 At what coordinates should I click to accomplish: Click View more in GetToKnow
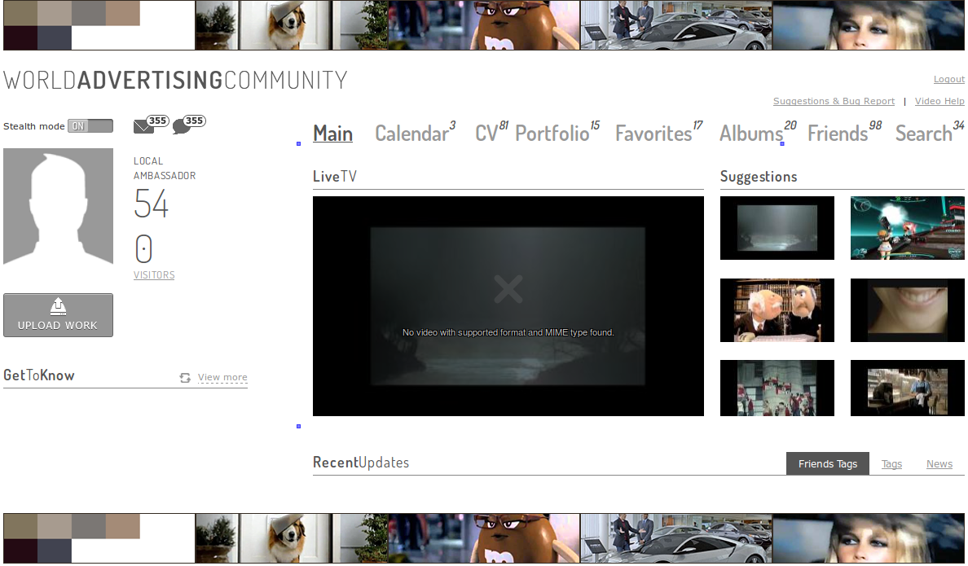tap(222, 377)
